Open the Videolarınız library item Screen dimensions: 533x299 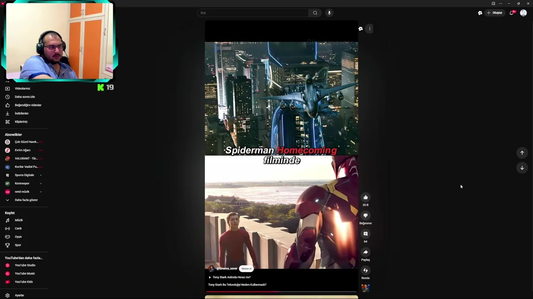pyautogui.click(x=22, y=88)
